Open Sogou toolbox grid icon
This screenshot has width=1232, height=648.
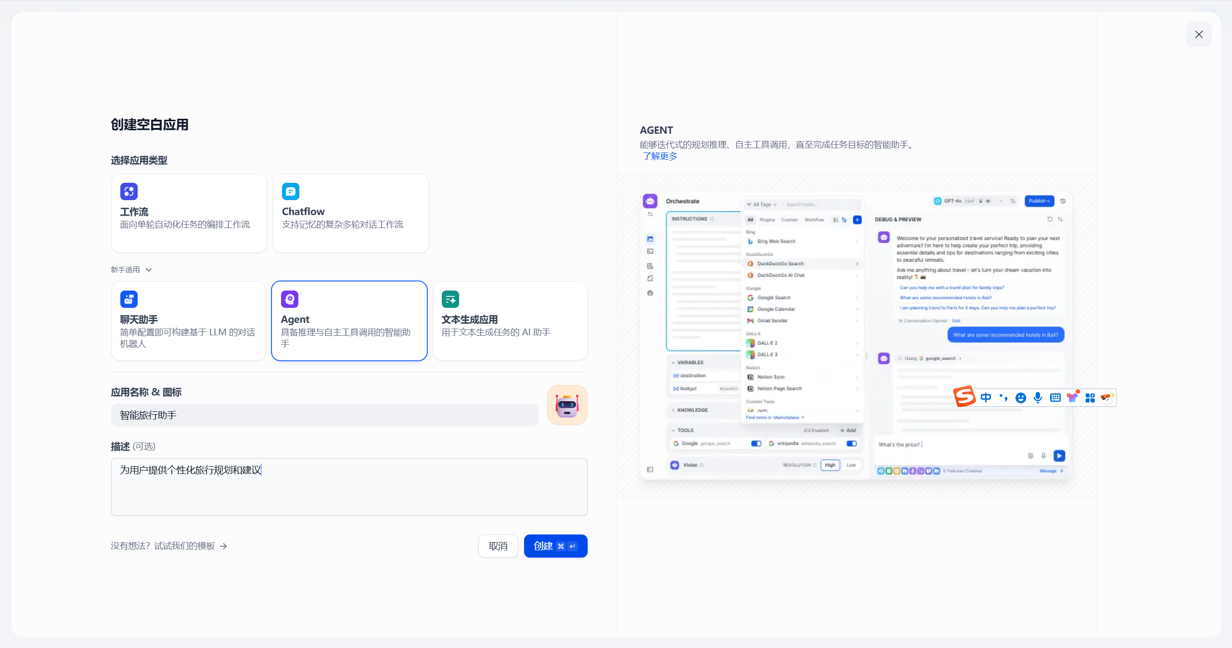click(1090, 398)
